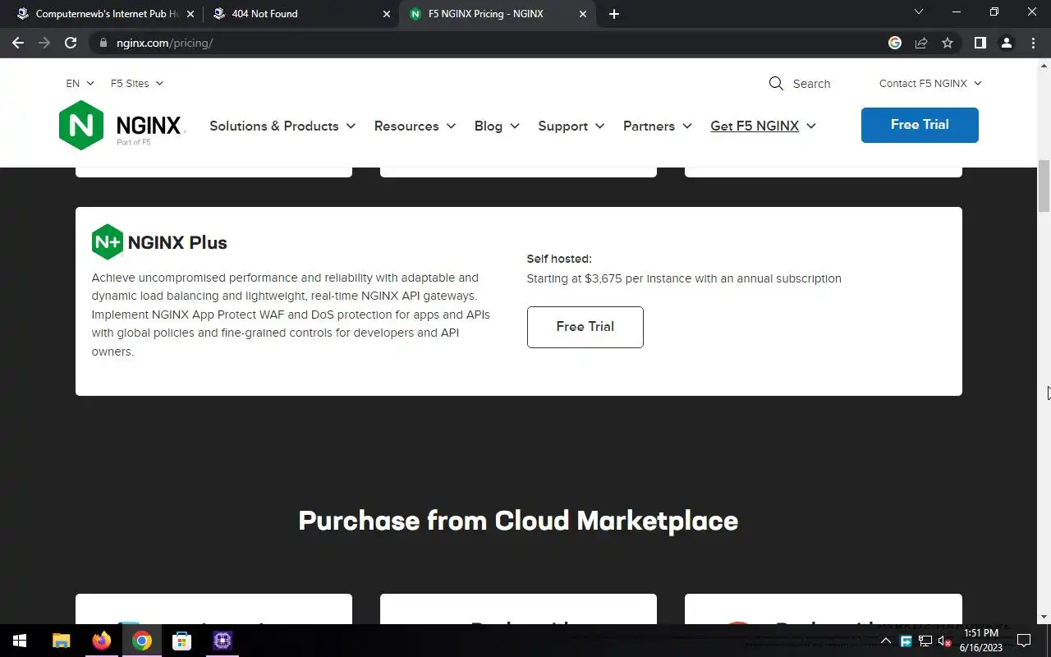Click the search magnifier icon

tap(776, 83)
